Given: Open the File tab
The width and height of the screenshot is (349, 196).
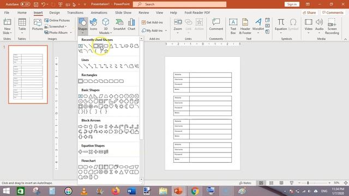Looking at the screenshot, I should click(7, 13).
